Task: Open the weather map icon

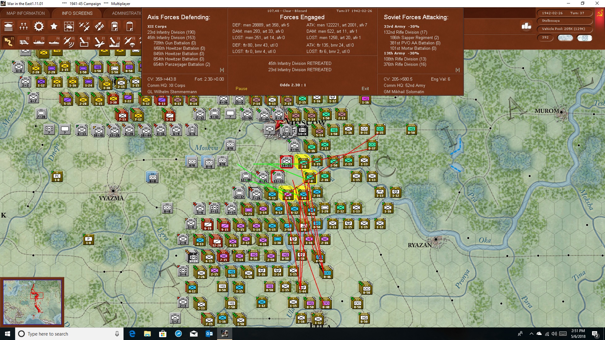Action: pyautogui.click(x=69, y=26)
